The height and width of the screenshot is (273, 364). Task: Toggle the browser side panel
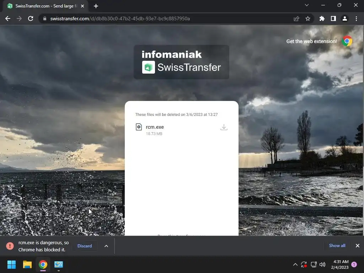(333, 18)
